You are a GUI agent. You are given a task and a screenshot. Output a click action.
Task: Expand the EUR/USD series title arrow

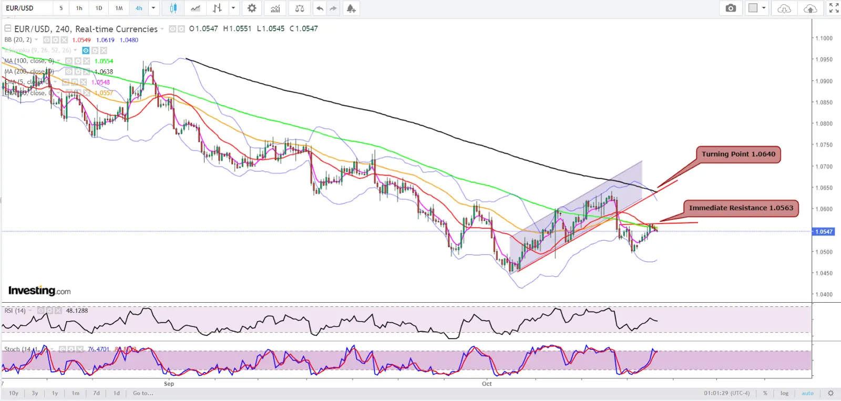click(162, 29)
